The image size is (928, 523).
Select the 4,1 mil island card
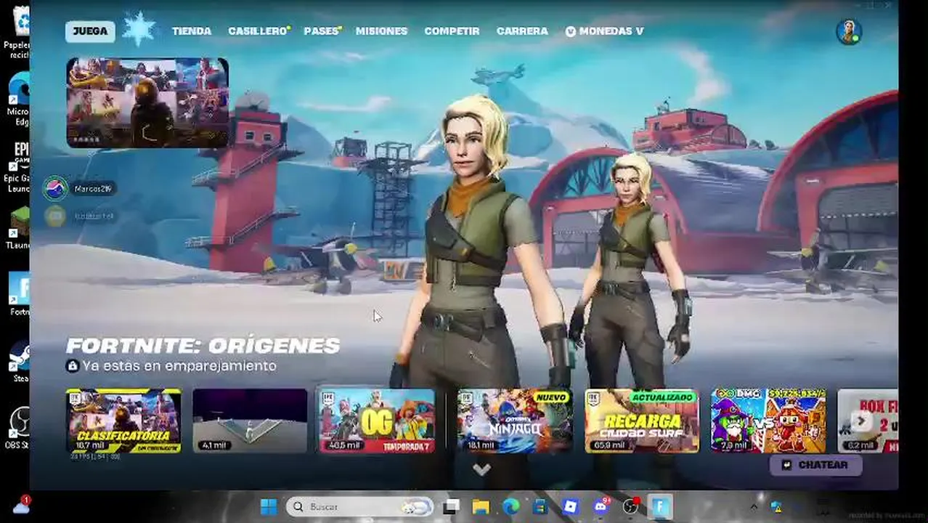[250, 421]
